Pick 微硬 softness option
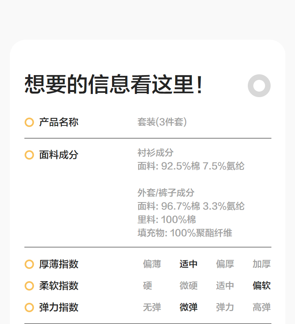The height and width of the screenshot is (324, 295). coord(188,286)
